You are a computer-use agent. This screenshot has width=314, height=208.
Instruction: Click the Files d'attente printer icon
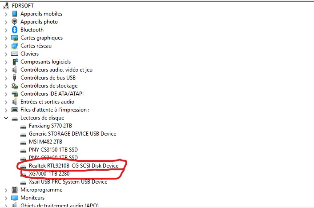click(15, 110)
